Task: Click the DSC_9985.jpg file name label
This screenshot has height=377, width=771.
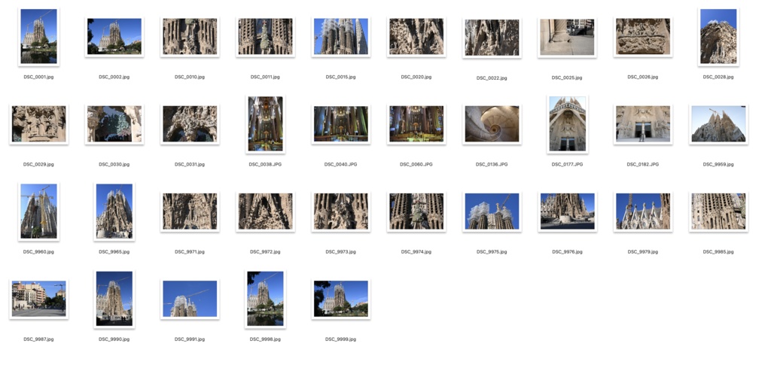Action: pos(718,252)
